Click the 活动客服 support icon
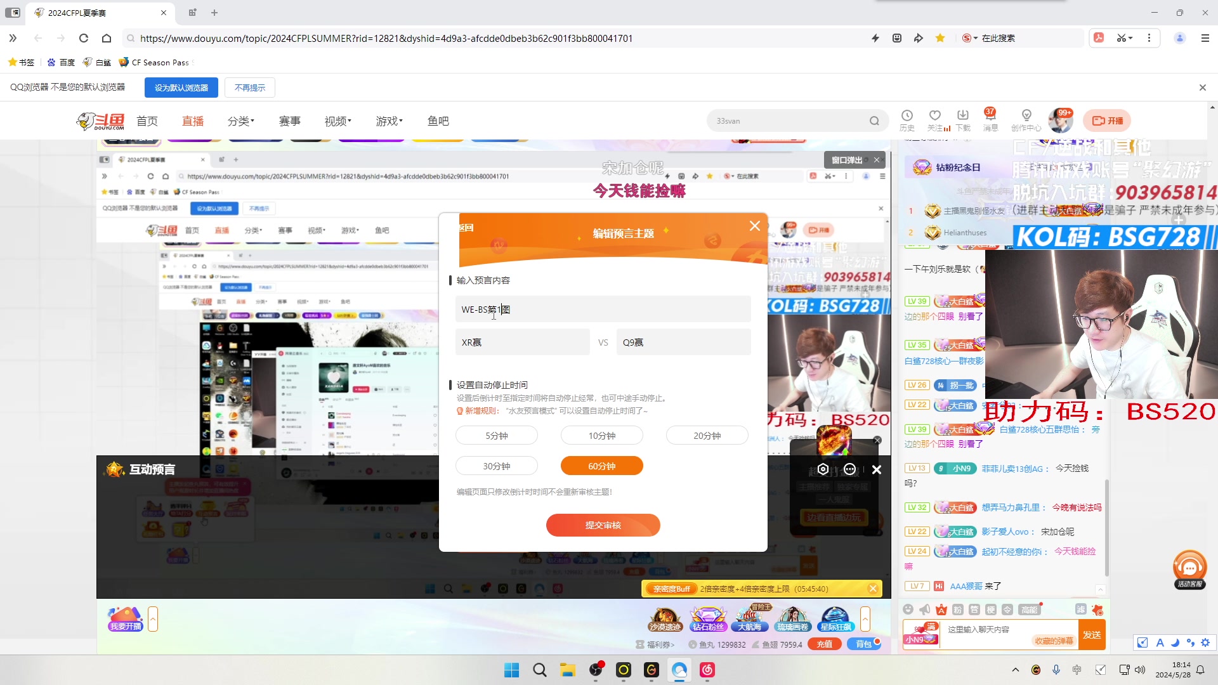1218x685 pixels. click(x=1189, y=569)
